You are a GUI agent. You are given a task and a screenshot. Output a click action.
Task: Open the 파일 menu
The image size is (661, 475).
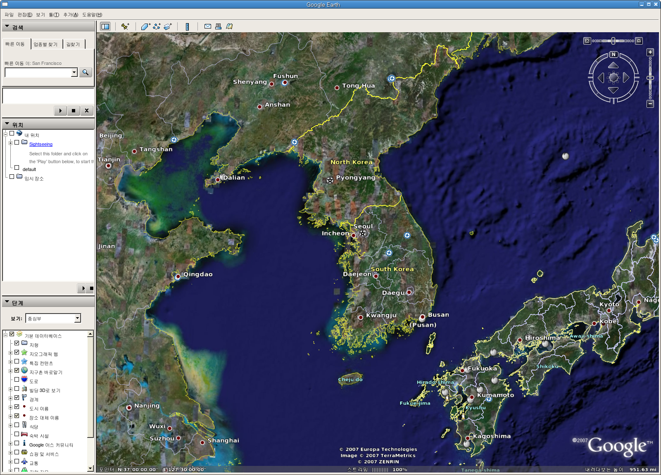tap(9, 15)
